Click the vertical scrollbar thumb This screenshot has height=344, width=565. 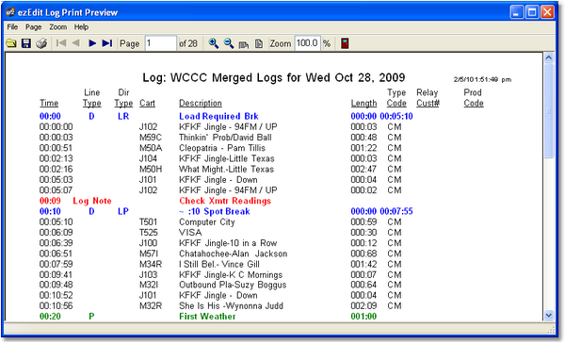click(x=549, y=110)
